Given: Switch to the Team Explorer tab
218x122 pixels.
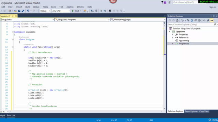Looking at the screenshot, I should point(191,111).
